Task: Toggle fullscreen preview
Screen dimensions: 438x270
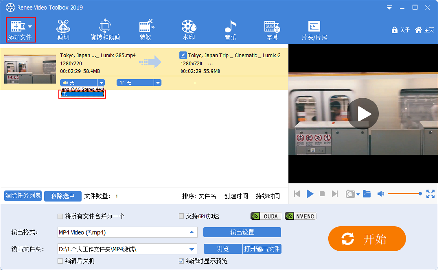Action: tap(430, 194)
